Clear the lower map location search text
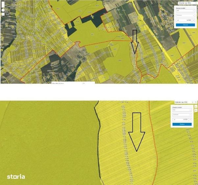Screen dimensions: 198x185 tap(193, 102)
